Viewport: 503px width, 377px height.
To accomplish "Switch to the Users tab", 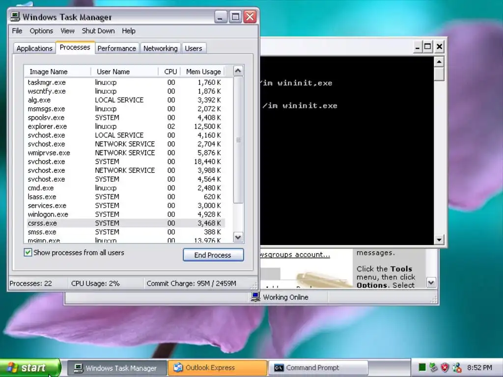I will coord(194,49).
